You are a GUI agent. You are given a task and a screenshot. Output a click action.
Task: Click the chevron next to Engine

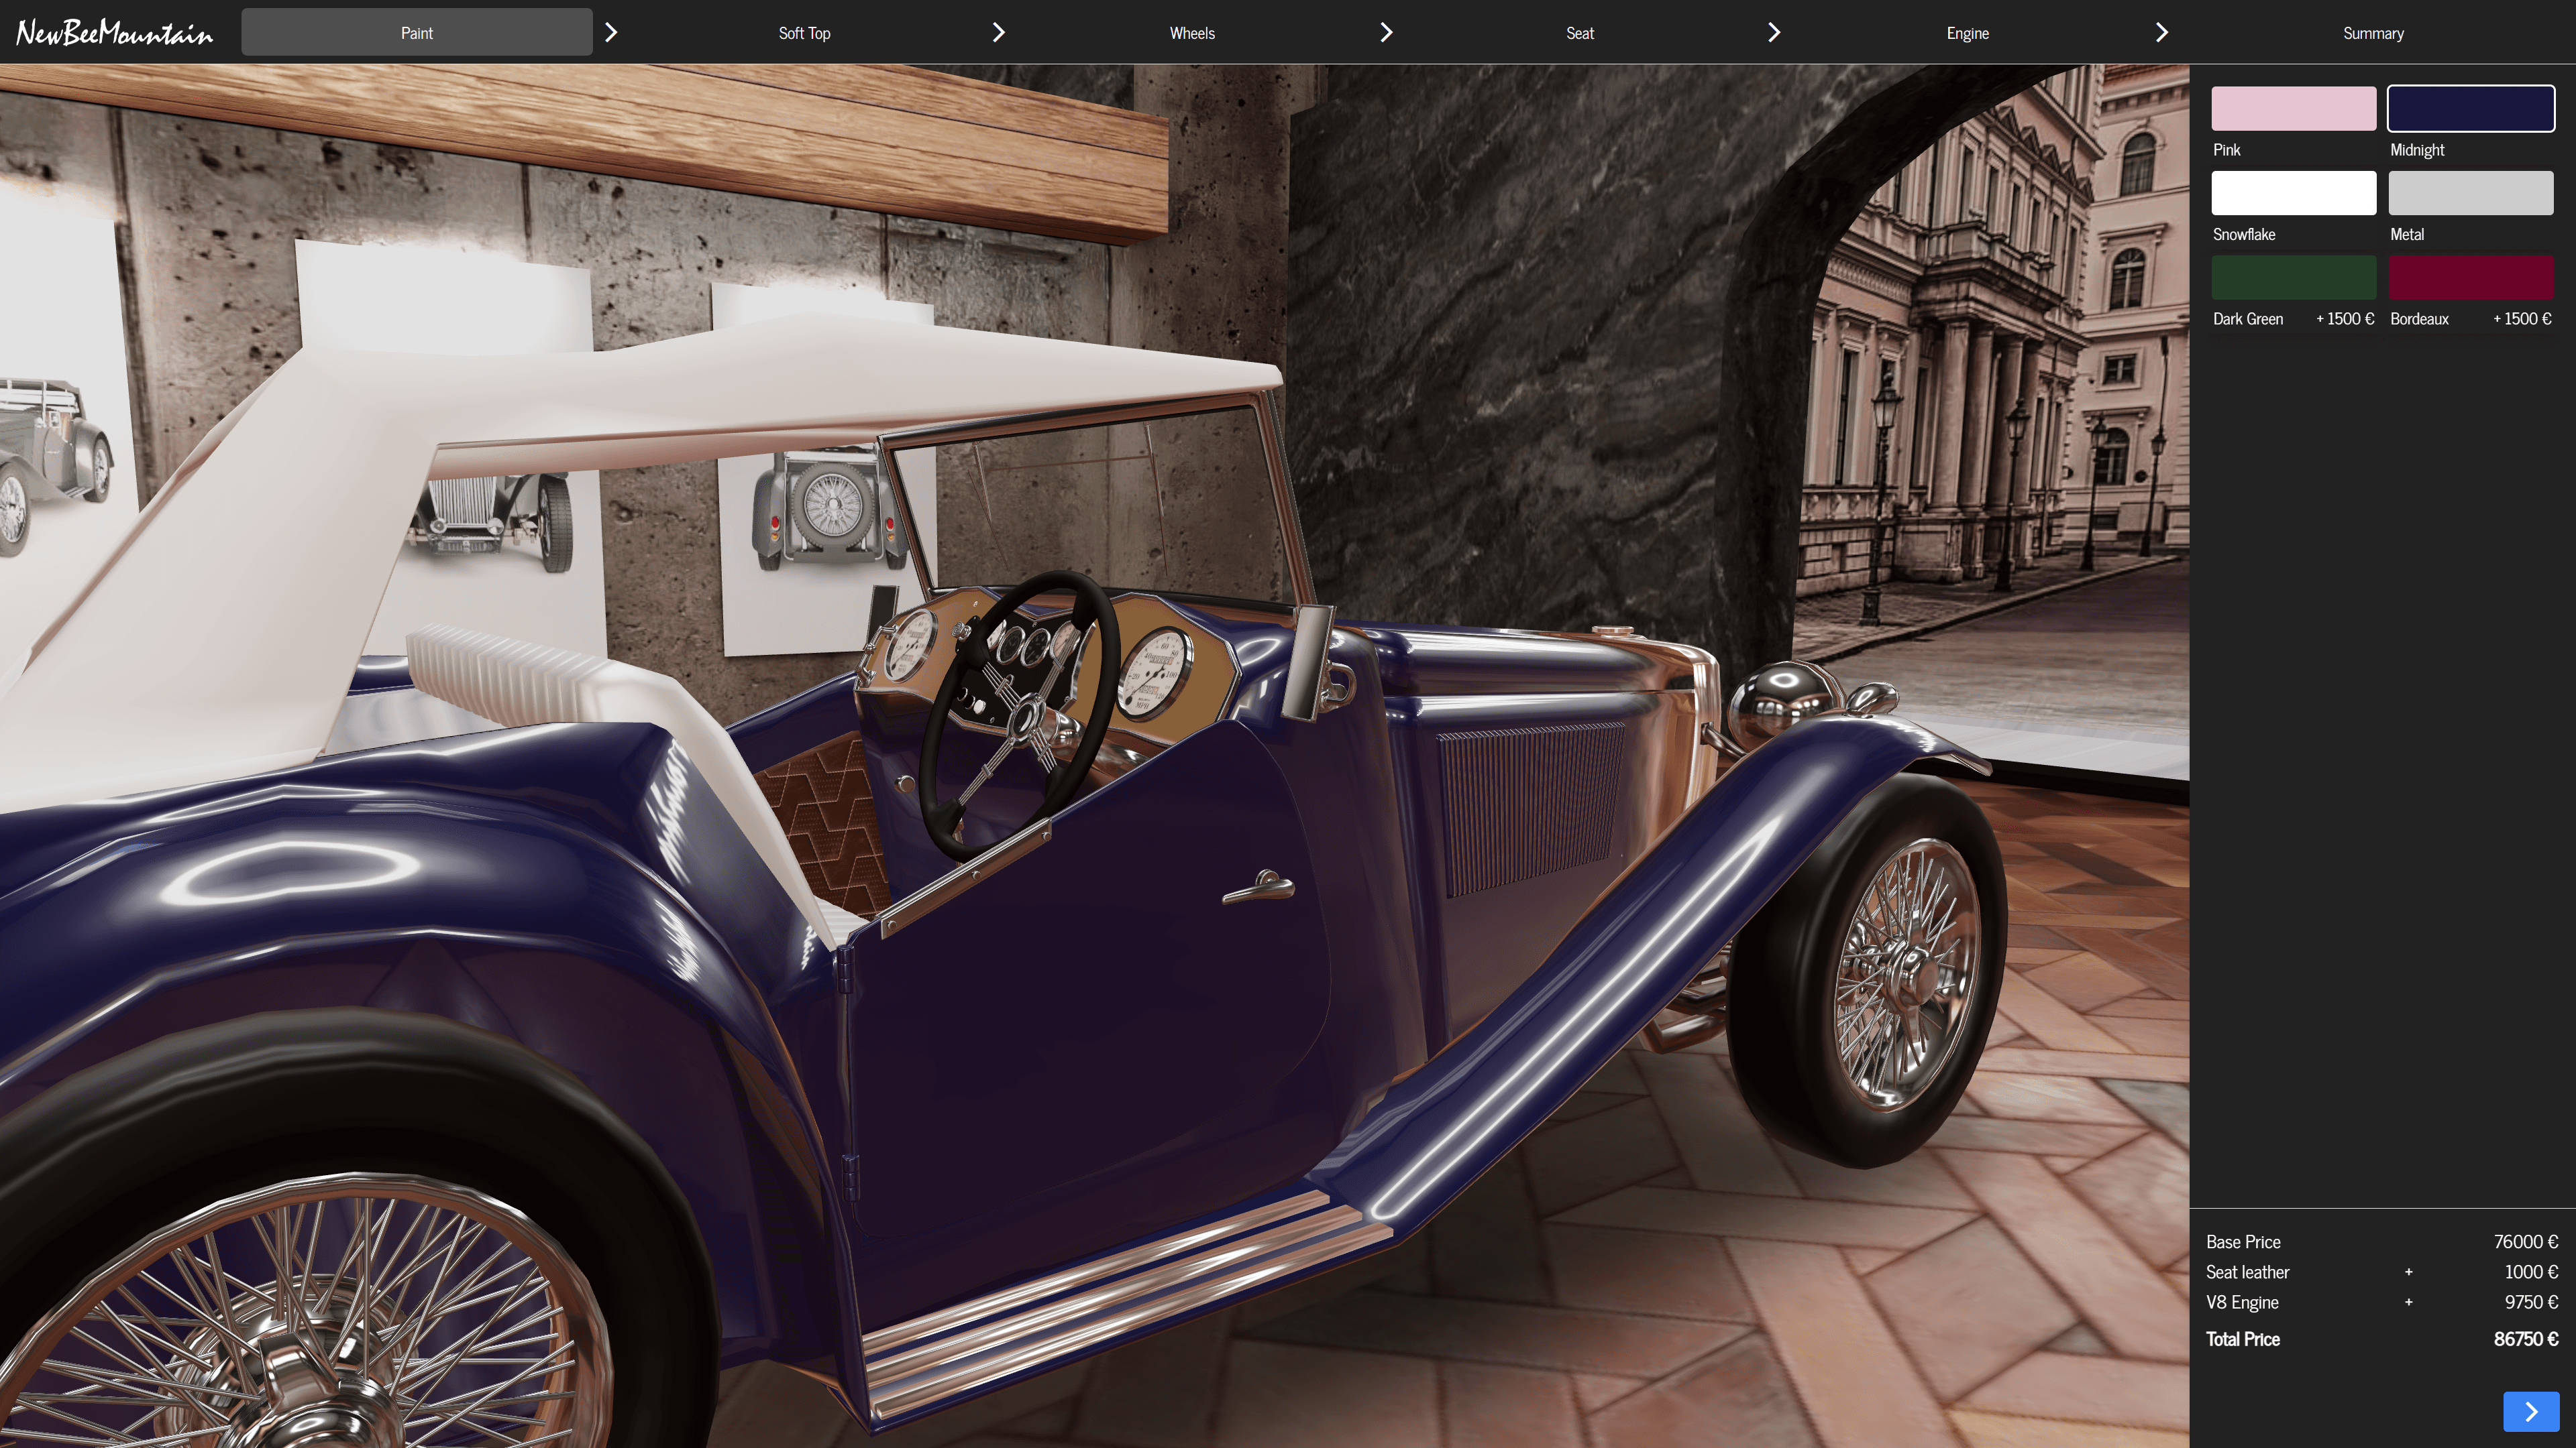coord(2161,32)
